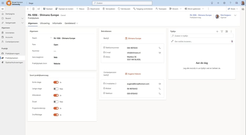Open the Eugene Viskovic contact link

click(x=134, y=74)
